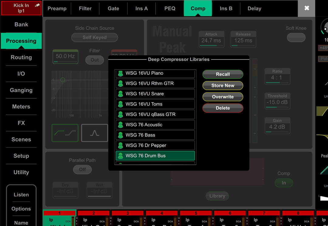Click the 50.0 Hz filter frequency field
The height and width of the screenshot is (226, 328).
tap(65, 56)
